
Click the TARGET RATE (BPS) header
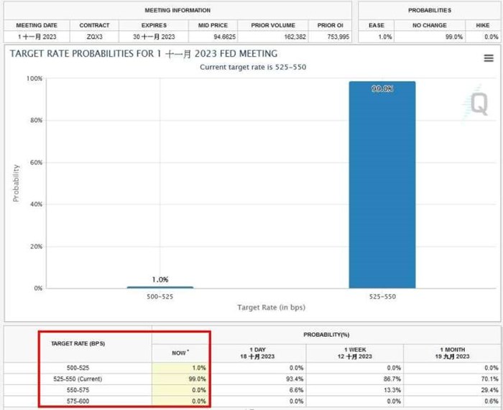(79, 344)
